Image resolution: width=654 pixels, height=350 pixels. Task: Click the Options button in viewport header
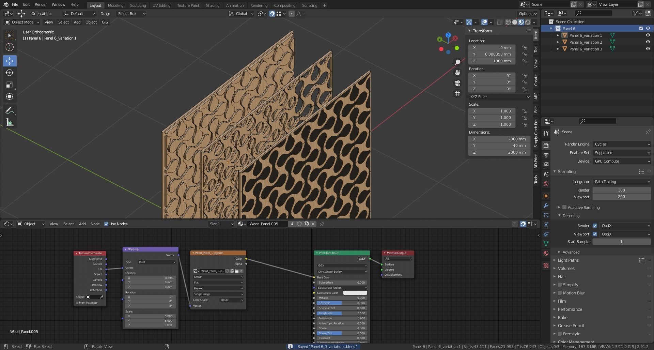pyautogui.click(x=527, y=14)
